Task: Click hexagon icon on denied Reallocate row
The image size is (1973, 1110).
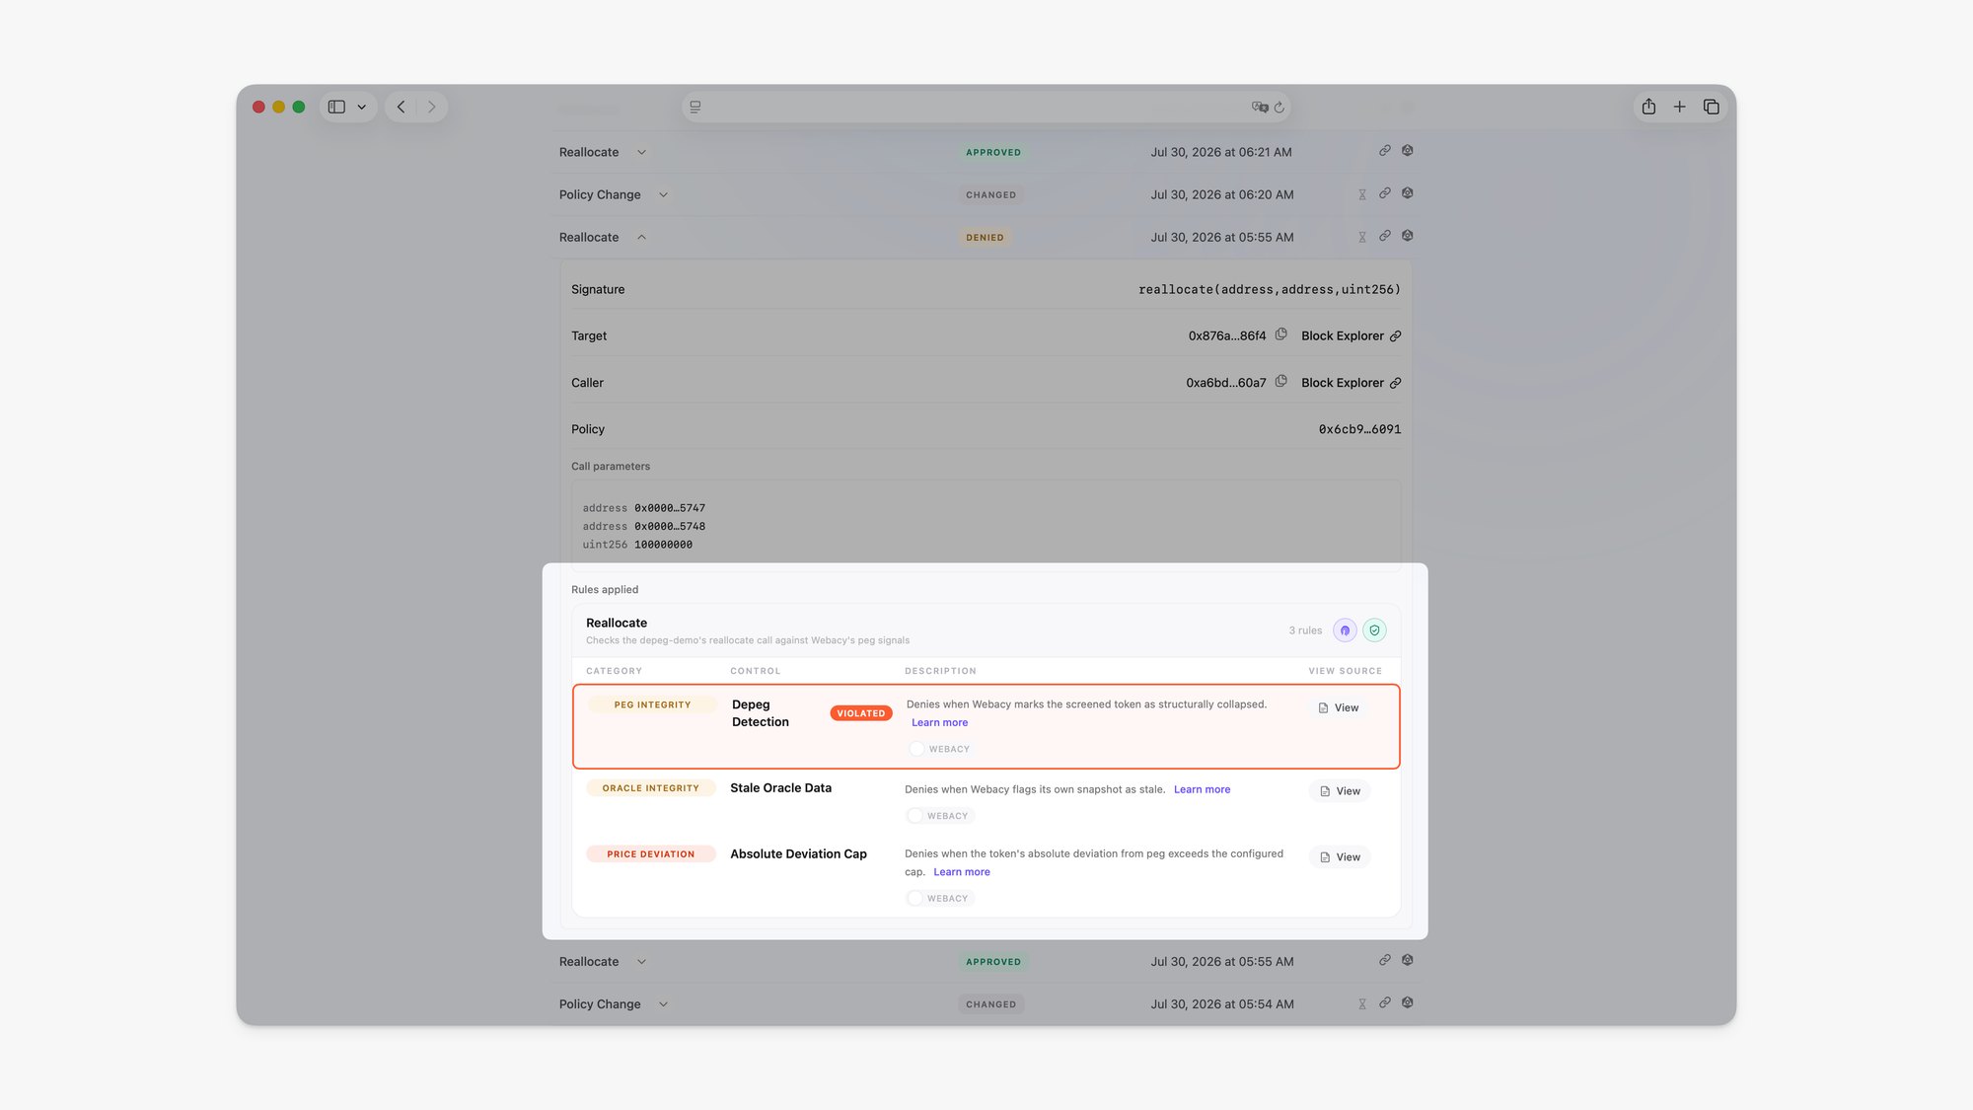Action: [1408, 236]
